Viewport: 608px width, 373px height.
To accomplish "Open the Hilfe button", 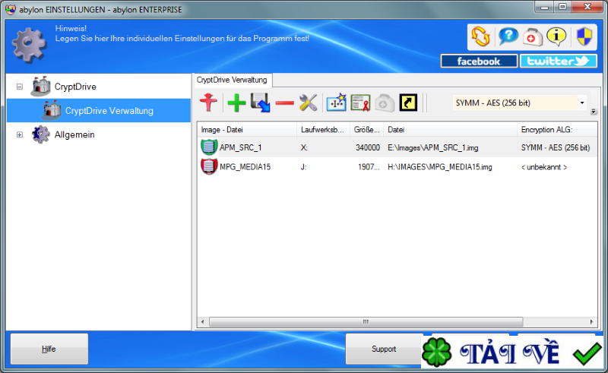I will tap(49, 349).
